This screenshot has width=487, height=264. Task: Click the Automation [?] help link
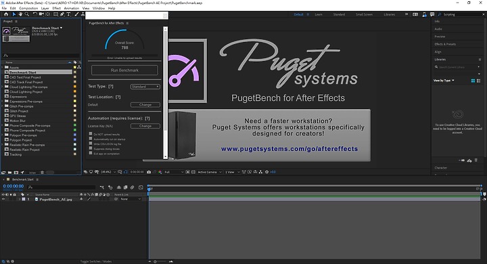pos(147,118)
